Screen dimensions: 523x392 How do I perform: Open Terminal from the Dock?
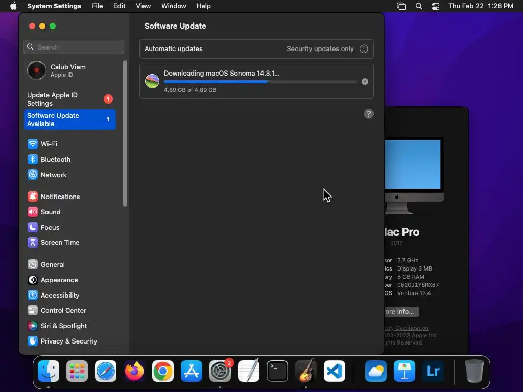coord(277,371)
